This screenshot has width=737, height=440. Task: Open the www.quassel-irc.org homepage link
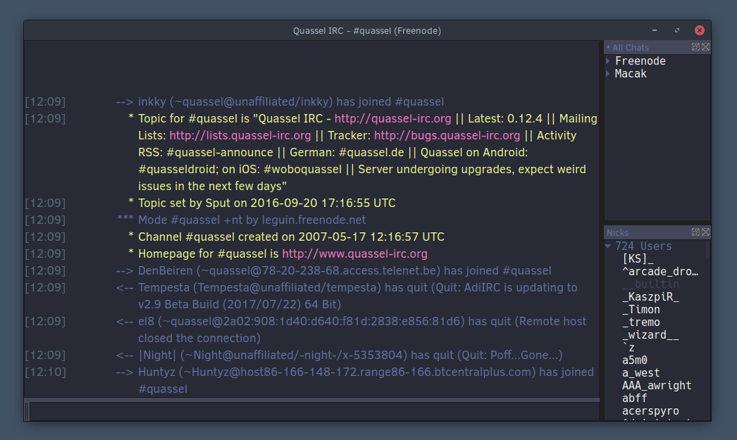[x=354, y=254]
